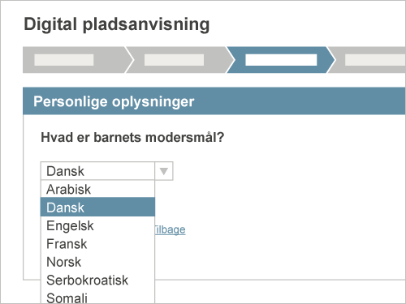This screenshot has height=304, width=406.
Task: Choose Norsk from the list
Action: [x=97, y=262]
